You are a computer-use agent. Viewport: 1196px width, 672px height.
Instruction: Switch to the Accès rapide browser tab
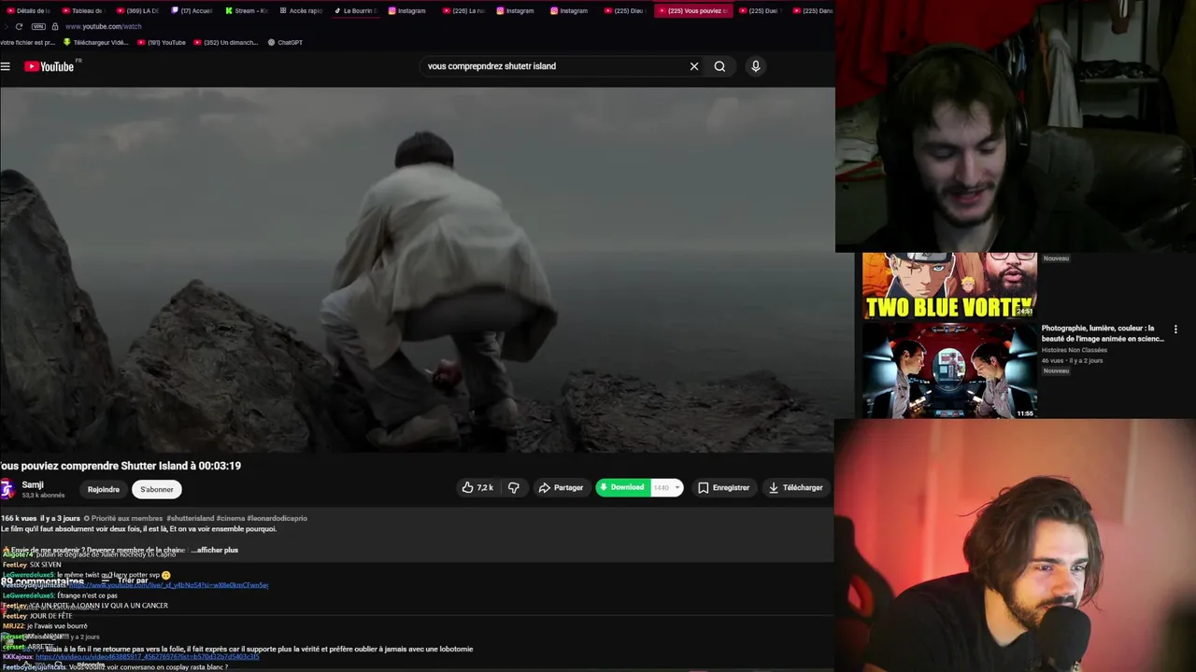(x=301, y=11)
